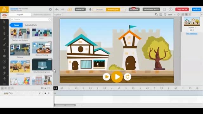Toggle the all-layers square box in header
Screen dimensions: 203x114
coord(49,88)
